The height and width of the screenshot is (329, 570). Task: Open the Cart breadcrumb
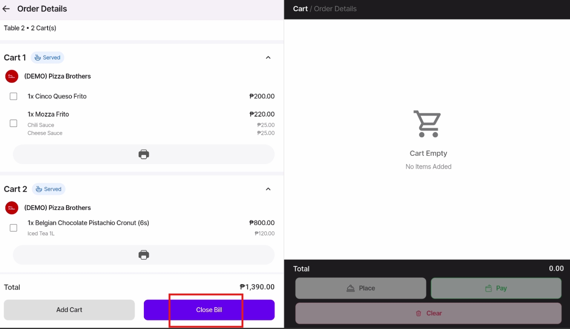(300, 9)
